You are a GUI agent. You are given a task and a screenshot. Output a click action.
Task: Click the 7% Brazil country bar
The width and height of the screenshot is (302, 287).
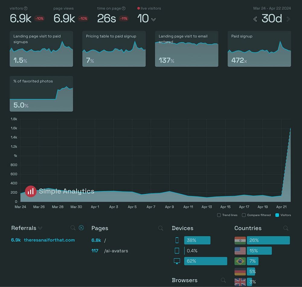[x=252, y=261]
